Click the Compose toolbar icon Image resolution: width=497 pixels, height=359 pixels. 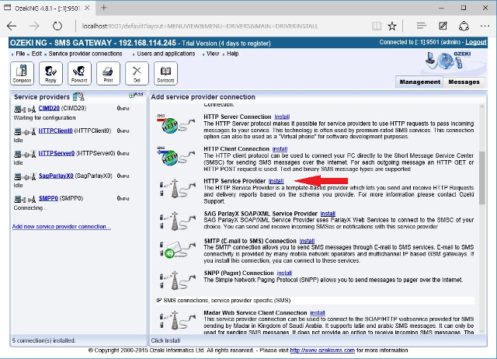coord(22,74)
